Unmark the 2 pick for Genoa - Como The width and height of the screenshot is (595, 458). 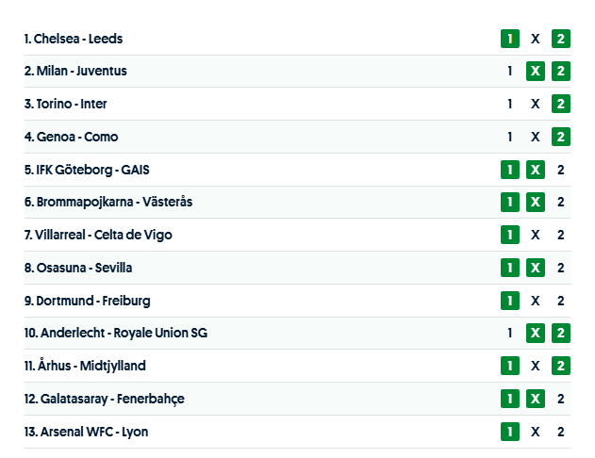pyautogui.click(x=561, y=137)
